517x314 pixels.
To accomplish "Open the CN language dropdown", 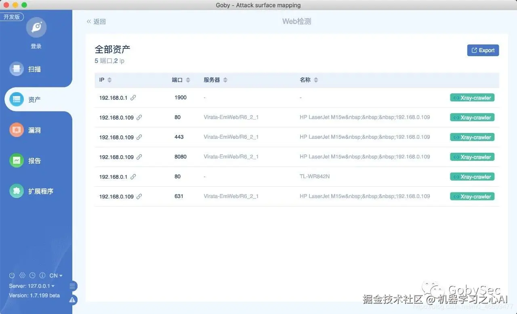I will [56, 275].
